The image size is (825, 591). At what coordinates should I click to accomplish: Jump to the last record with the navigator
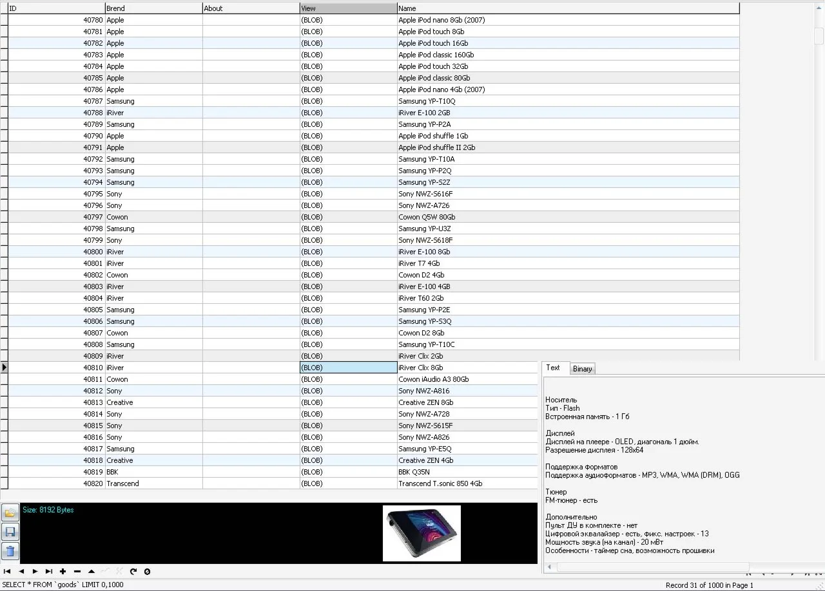click(48, 571)
